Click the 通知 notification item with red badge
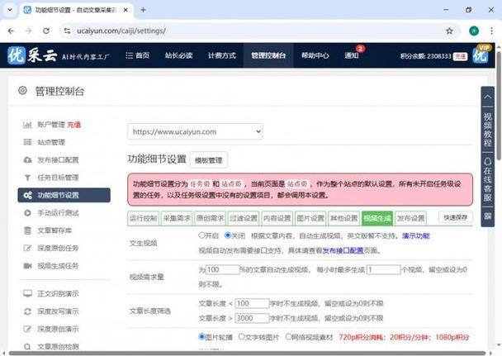502x356 pixels. click(352, 55)
